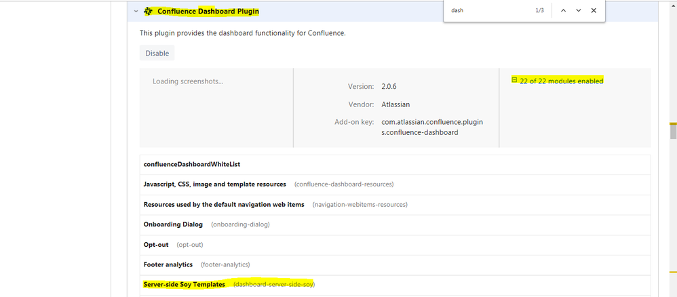
Task: Click the plugin description sentence
Action: pyautogui.click(x=243, y=33)
